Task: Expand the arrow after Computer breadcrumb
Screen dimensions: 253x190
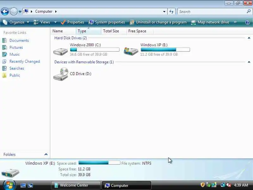Action: (56, 11)
